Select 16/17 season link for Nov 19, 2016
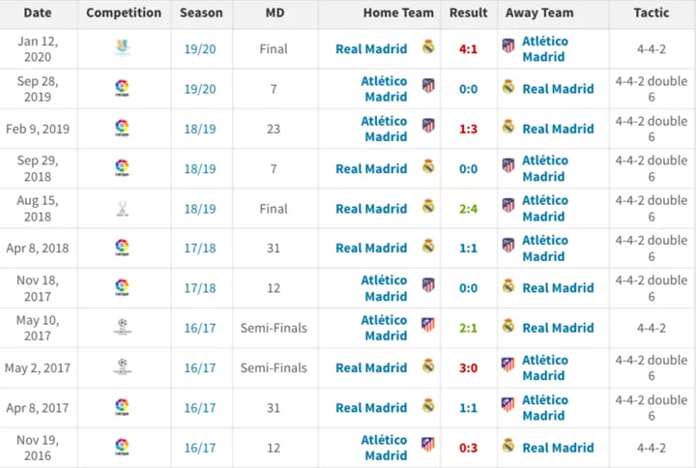Viewport: 696px width, 468px height. [x=200, y=448]
